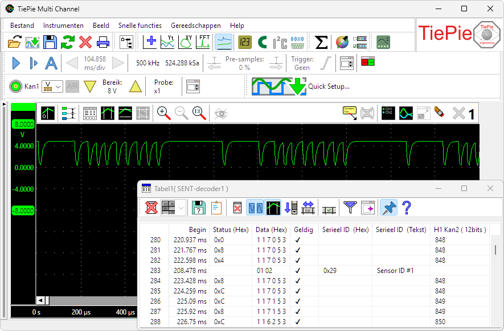This screenshot has height=331, width=504.
Task: Increase time base with right arrow
Action: tap(118, 63)
